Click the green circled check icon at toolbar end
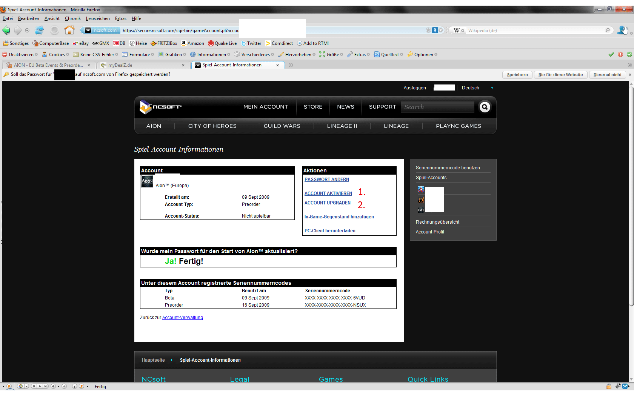The width and height of the screenshot is (634, 396). click(629, 54)
